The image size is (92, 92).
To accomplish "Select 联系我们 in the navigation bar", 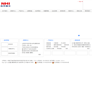I will 87,11.
